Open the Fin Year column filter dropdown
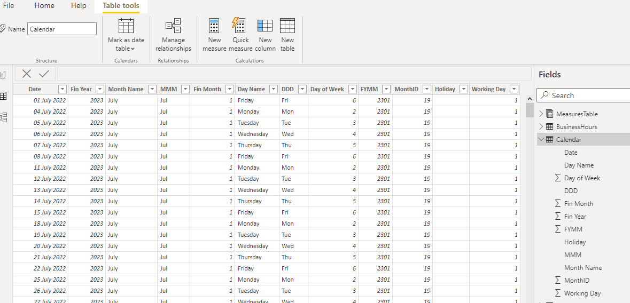The image size is (630, 303). coord(99,89)
